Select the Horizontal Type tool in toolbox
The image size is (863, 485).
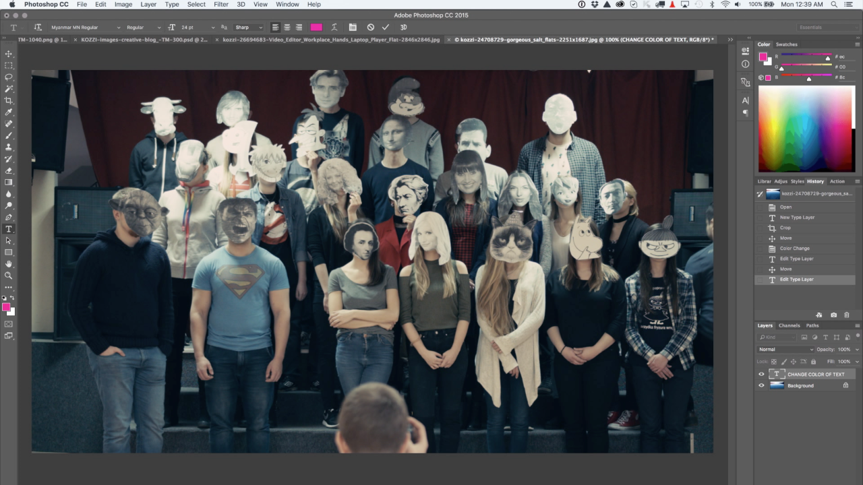click(x=9, y=229)
